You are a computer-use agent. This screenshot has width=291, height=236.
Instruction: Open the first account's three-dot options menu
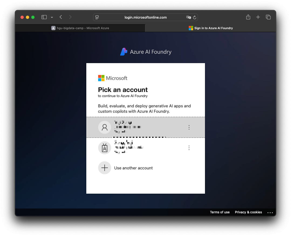pos(189,127)
